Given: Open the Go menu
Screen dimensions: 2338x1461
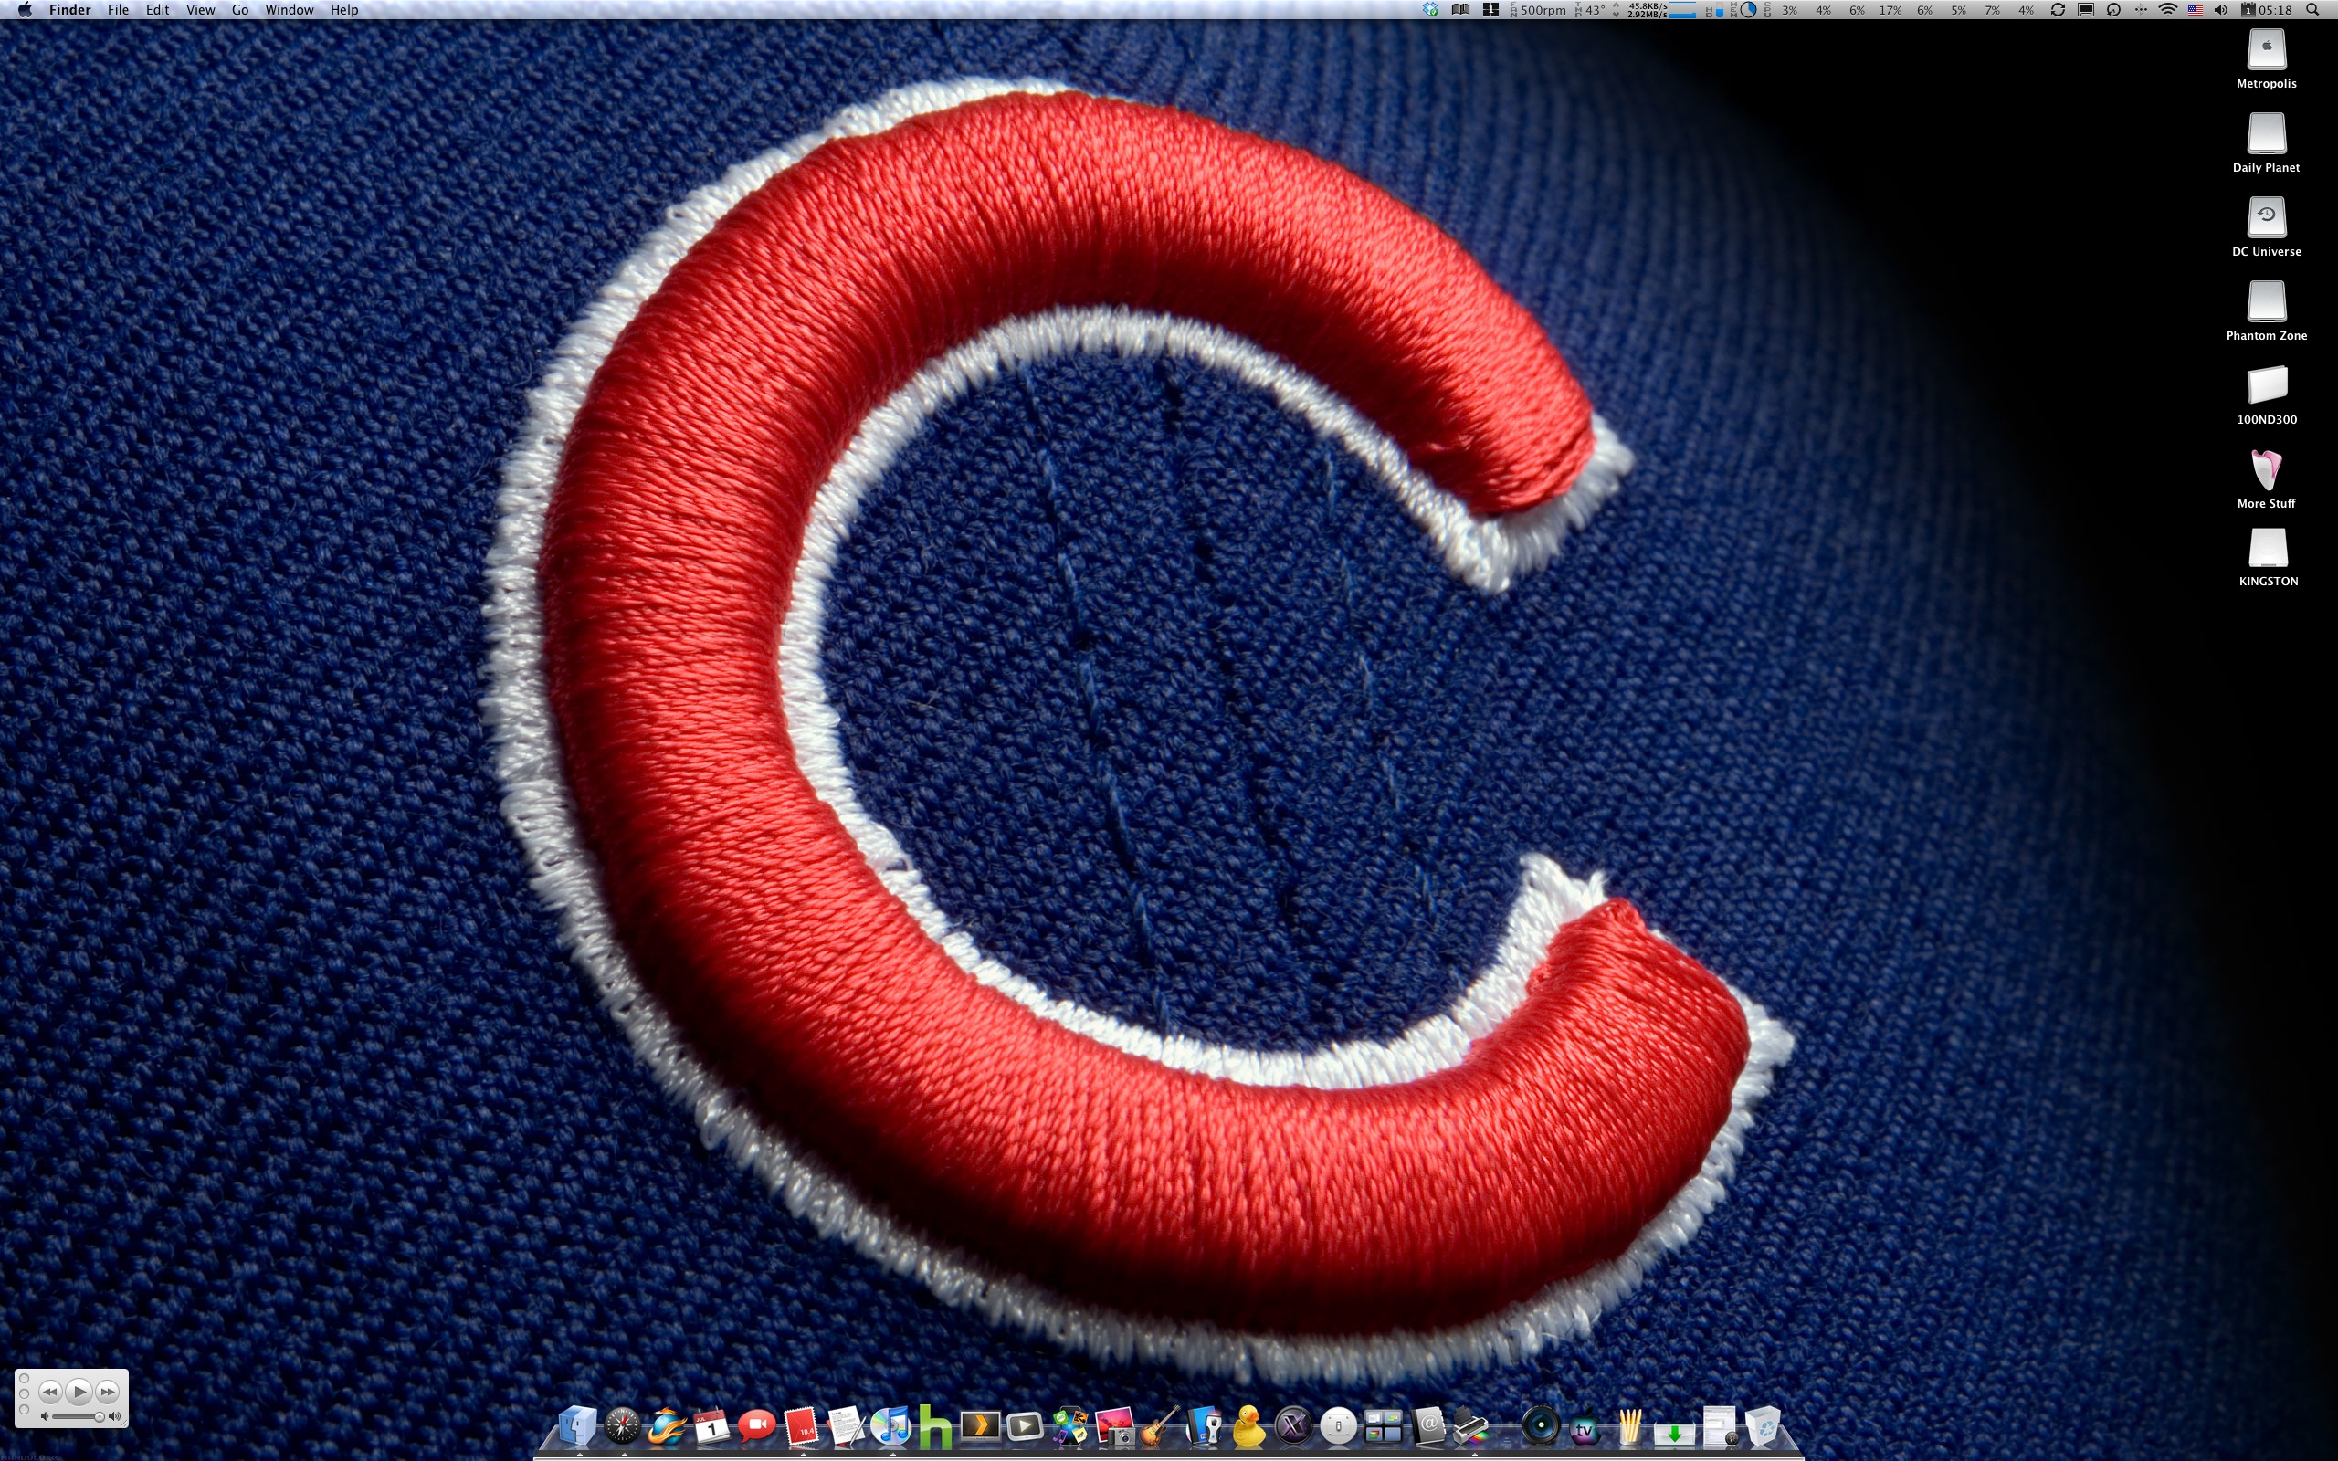Looking at the screenshot, I should [x=239, y=10].
